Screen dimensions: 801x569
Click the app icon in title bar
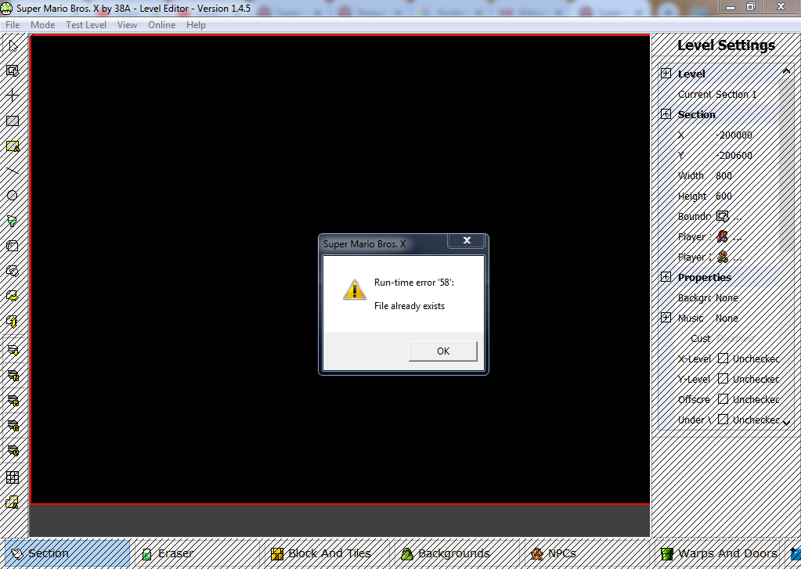point(6,8)
